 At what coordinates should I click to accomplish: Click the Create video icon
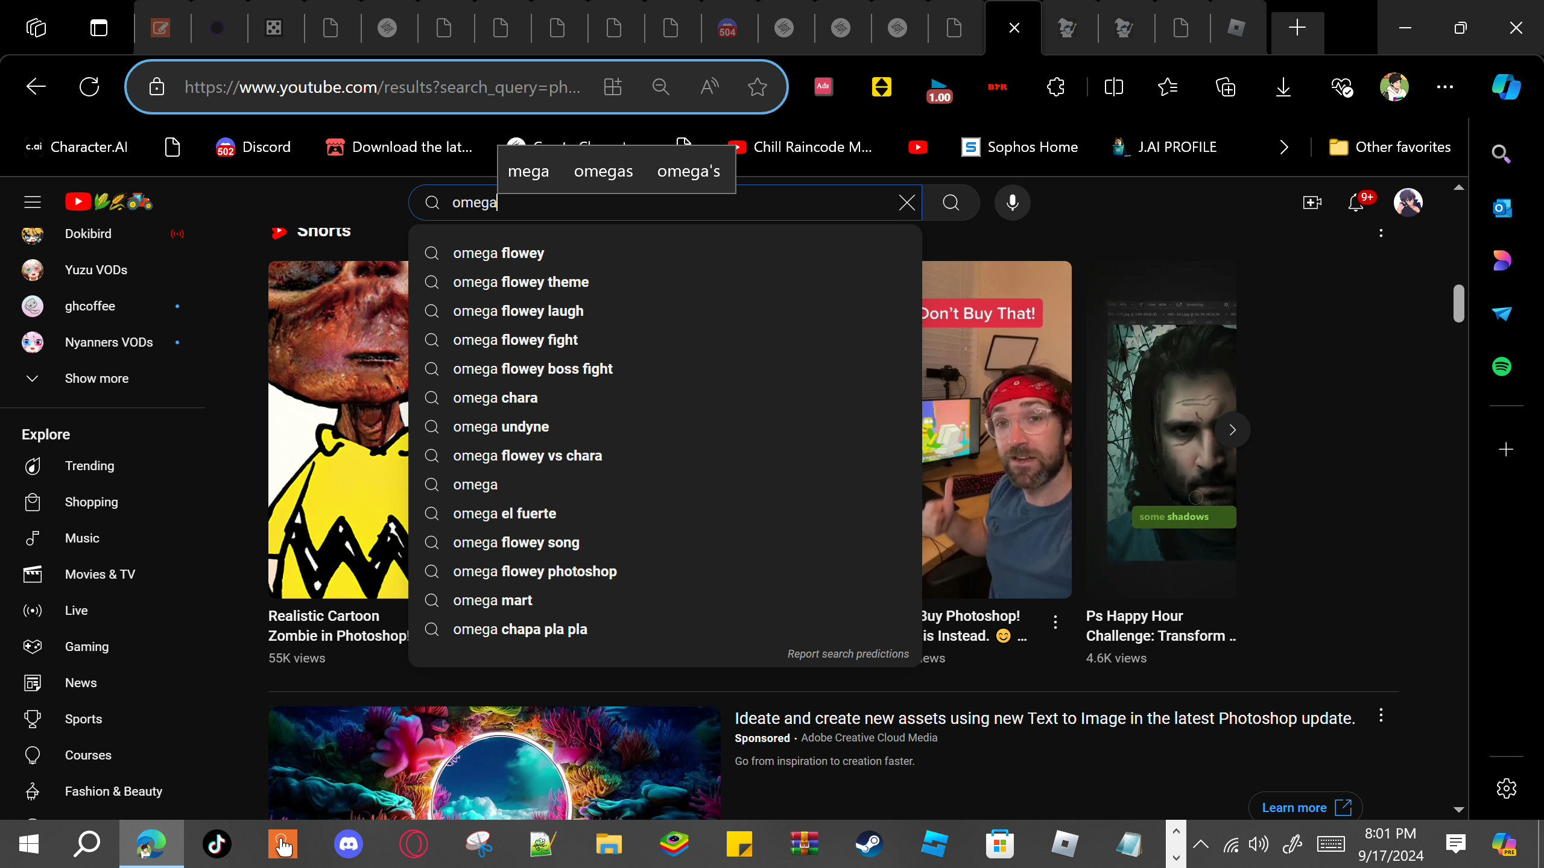[1312, 203]
